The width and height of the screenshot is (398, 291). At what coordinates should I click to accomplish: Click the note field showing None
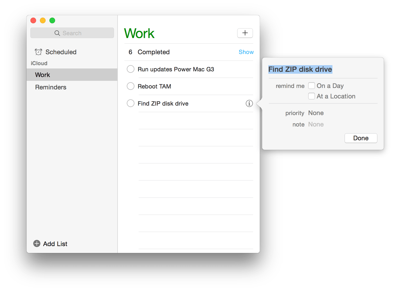pyautogui.click(x=316, y=124)
